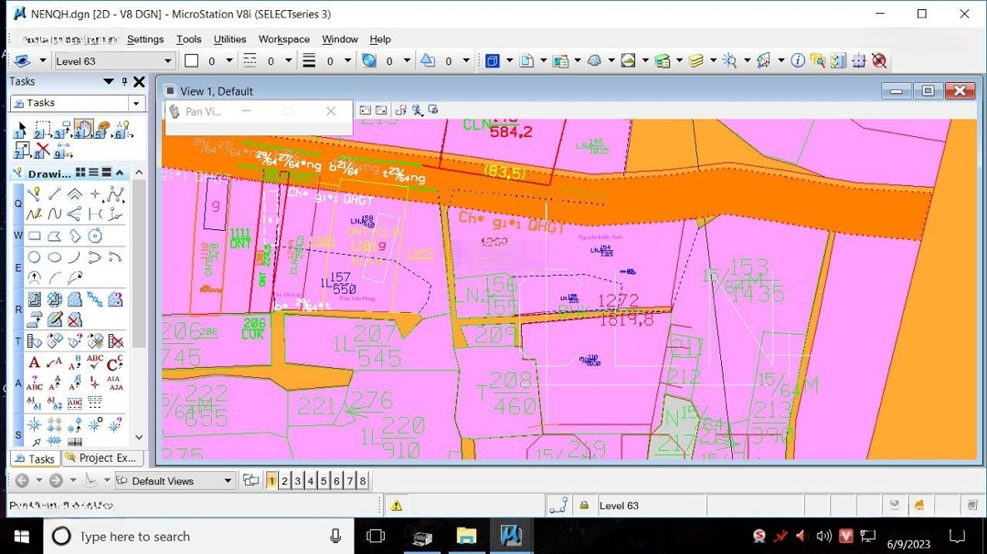Viewport: 987px width, 554px height.
Task: Click the Place Text 'A' tool
Action: point(34,362)
